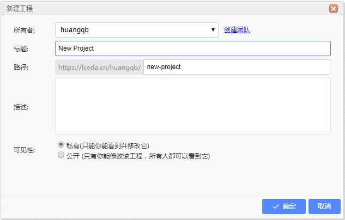Select the 公开 radio button

coord(61,155)
